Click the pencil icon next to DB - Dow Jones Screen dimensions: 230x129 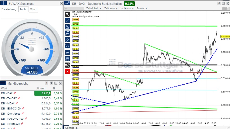[x=23, y=113]
